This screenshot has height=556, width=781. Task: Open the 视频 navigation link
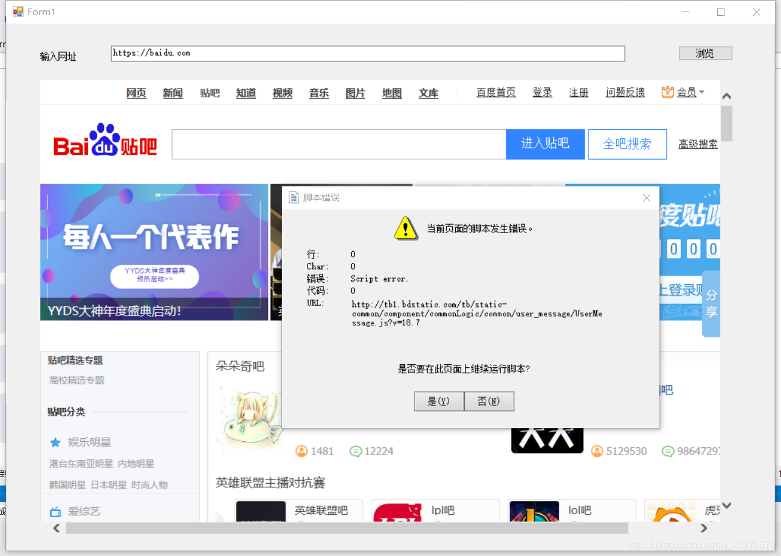(283, 93)
